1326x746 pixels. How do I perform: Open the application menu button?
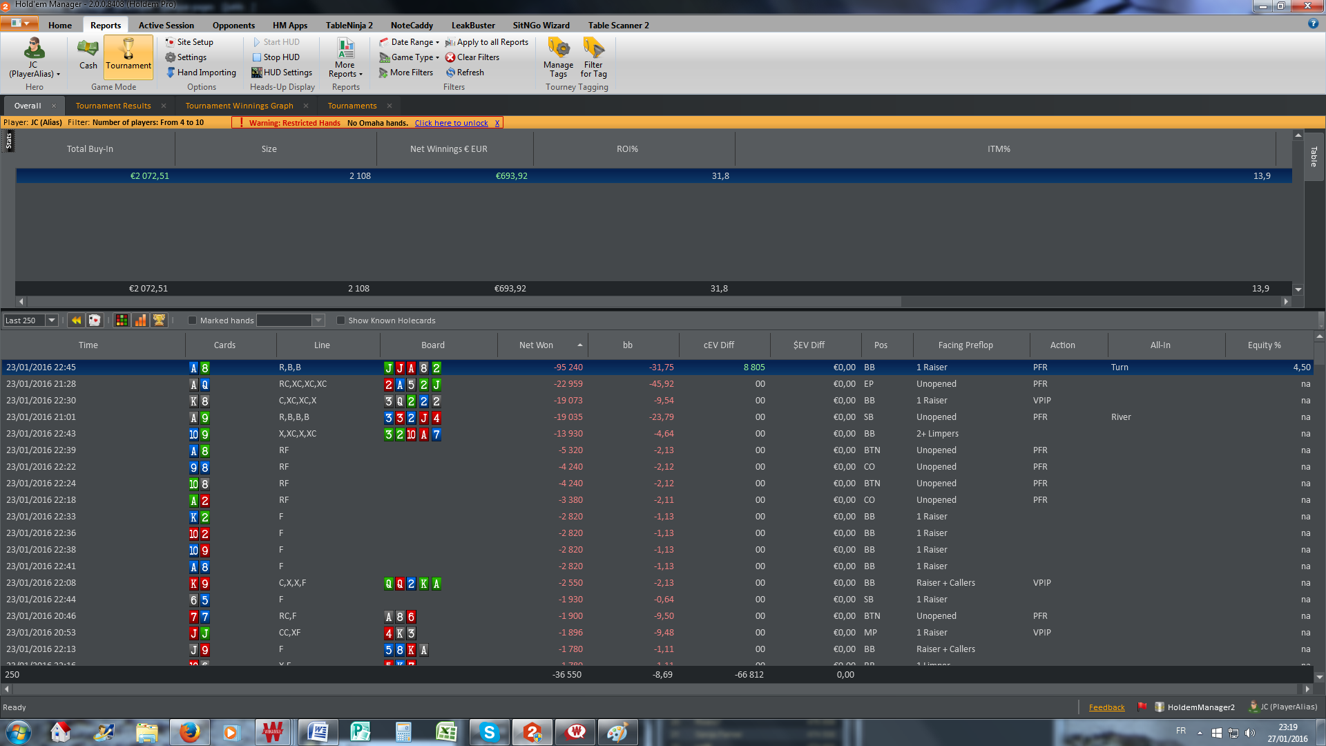click(x=19, y=23)
